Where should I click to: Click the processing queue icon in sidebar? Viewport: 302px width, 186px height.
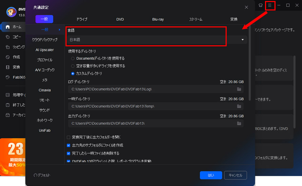[8, 95]
